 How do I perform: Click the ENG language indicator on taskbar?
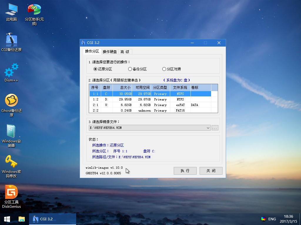pyautogui.click(x=272, y=219)
